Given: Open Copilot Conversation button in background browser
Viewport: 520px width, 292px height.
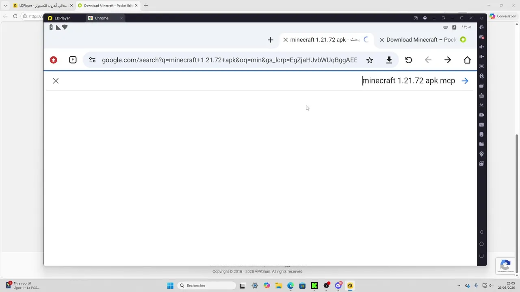Looking at the screenshot, I should 503,16.
